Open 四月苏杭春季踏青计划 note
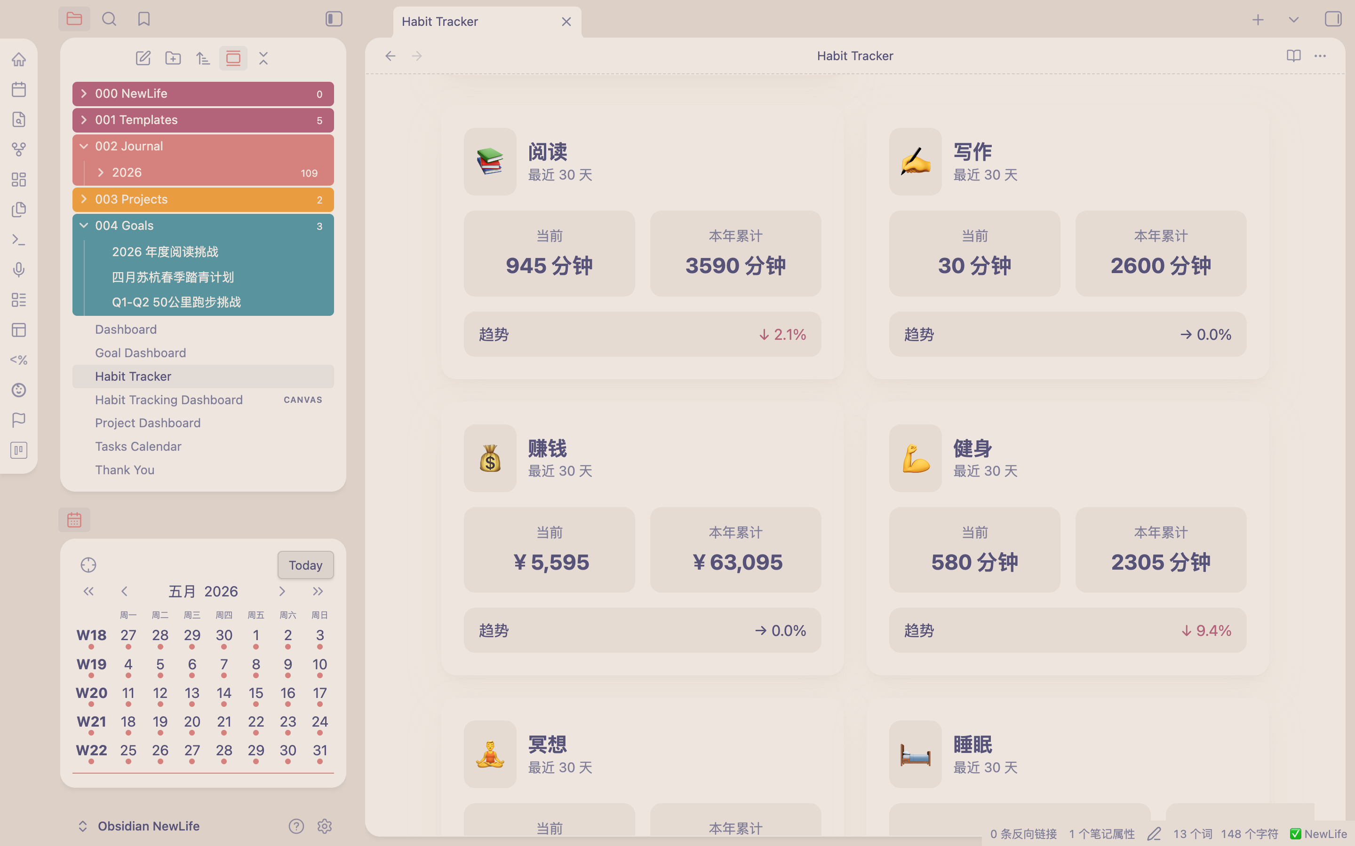The image size is (1355, 846). (x=173, y=277)
